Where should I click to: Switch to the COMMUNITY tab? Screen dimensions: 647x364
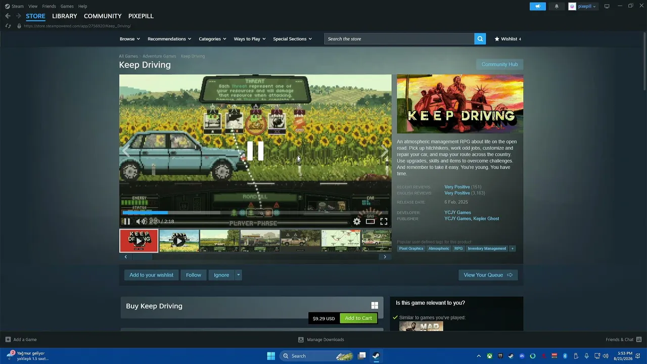[103, 16]
